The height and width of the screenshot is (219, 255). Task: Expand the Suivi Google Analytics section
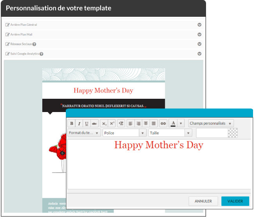[199, 53]
